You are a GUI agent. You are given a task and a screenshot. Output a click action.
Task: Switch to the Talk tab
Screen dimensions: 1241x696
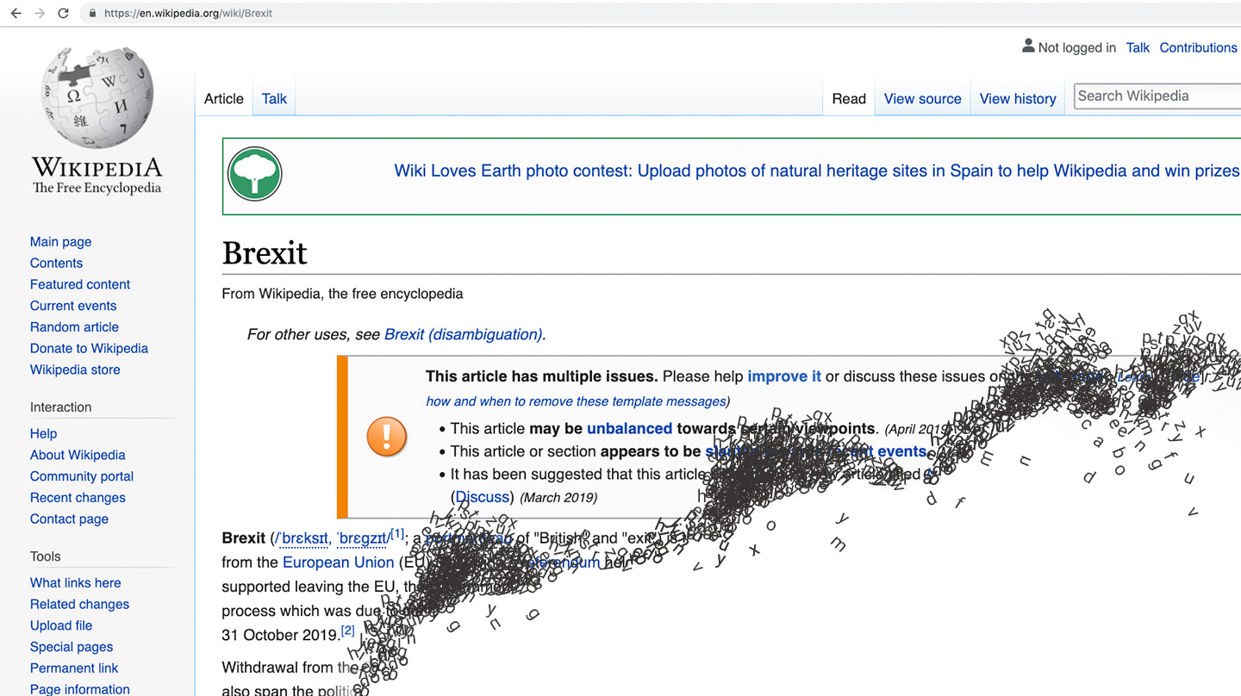click(274, 99)
